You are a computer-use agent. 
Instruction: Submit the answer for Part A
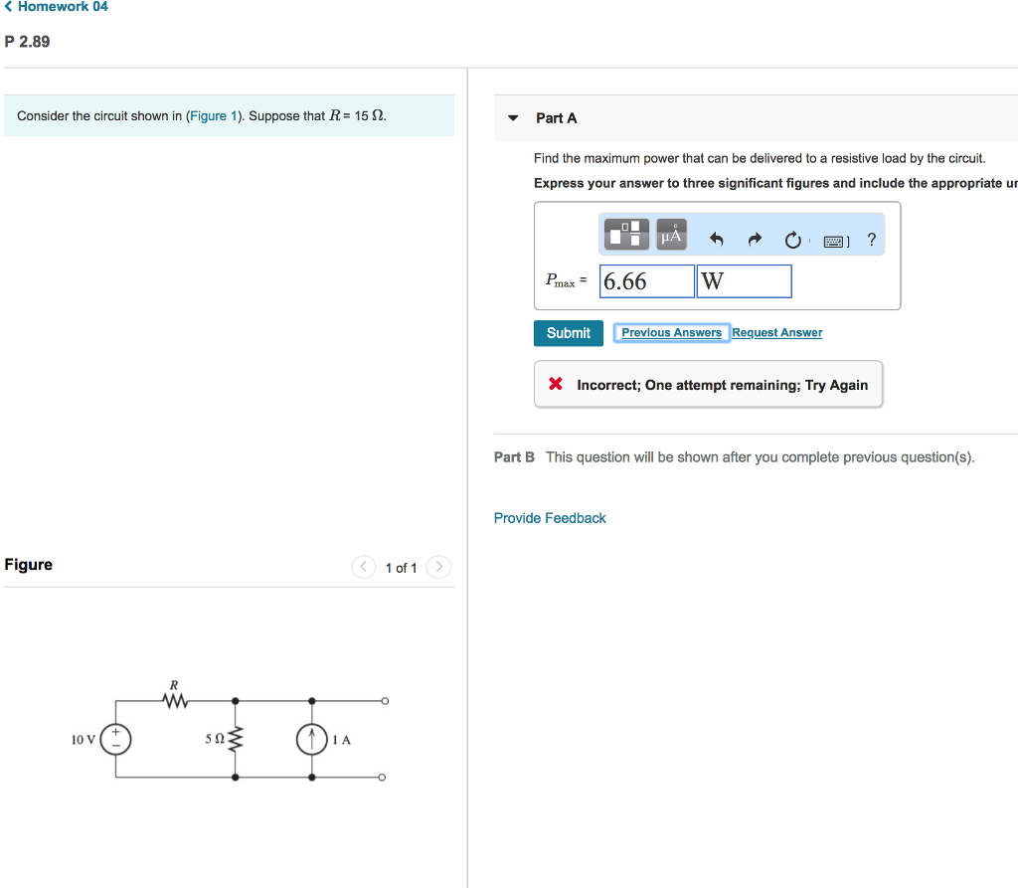568,332
